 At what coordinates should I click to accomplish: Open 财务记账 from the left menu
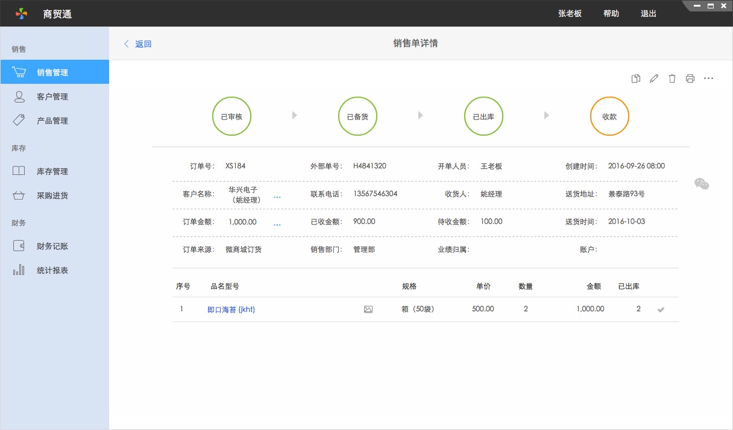[x=53, y=246]
